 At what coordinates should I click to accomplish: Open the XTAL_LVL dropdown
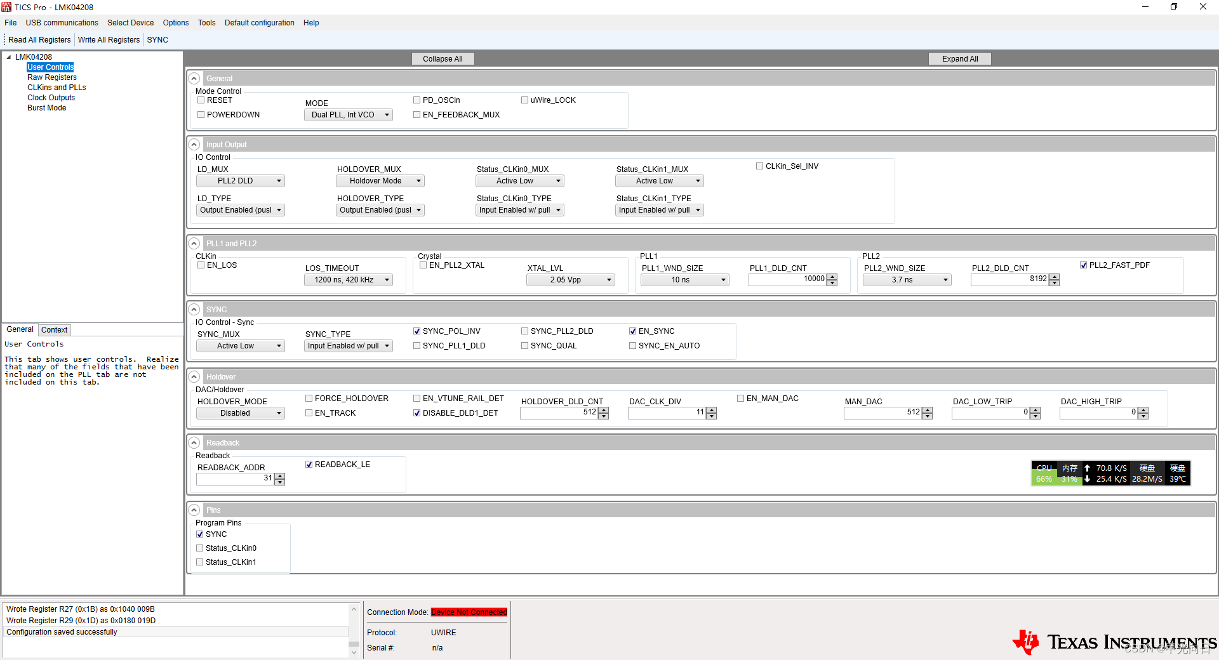coord(570,279)
